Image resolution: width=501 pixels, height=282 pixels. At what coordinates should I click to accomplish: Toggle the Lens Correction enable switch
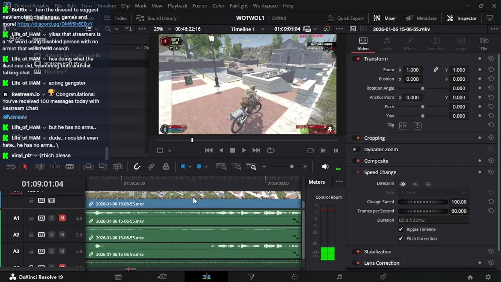[x=357, y=263]
